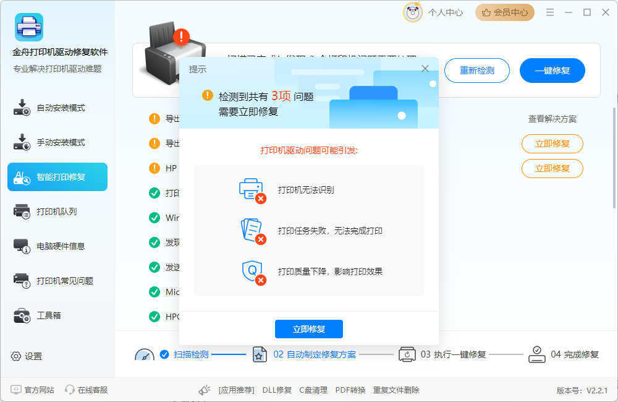The width and height of the screenshot is (618, 402).
Task: Click 一键修复 button
Action: click(552, 71)
